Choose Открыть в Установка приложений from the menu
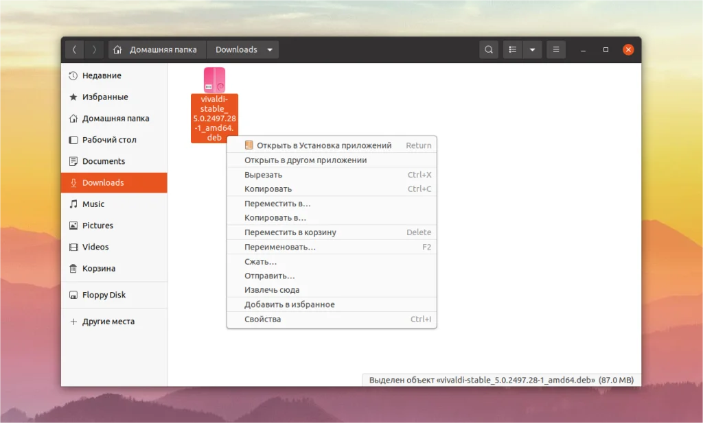 [x=323, y=145]
